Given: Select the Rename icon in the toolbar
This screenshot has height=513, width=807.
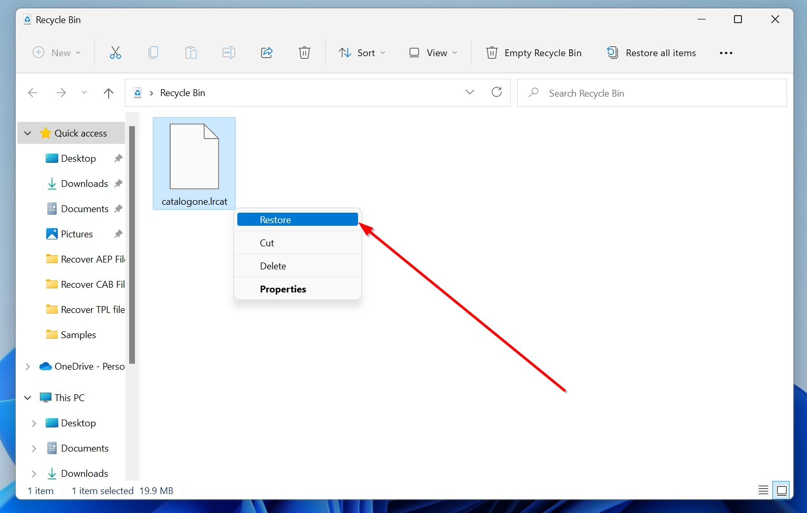Looking at the screenshot, I should [x=229, y=53].
